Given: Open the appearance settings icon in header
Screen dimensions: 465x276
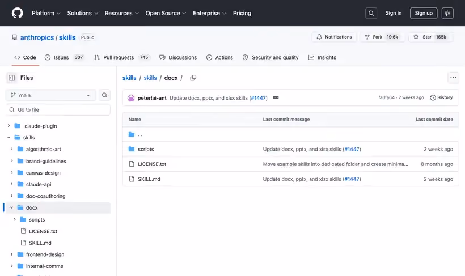Looking at the screenshot, I should click(x=447, y=13).
